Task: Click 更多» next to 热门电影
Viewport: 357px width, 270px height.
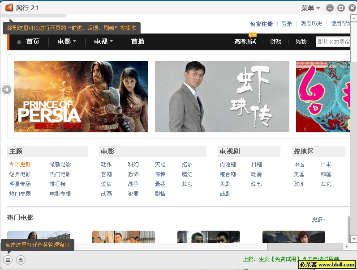Action: [319, 219]
